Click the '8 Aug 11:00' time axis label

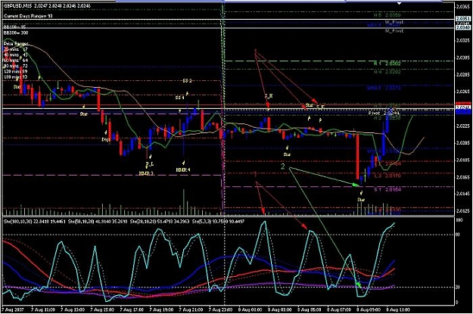[398, 309]
